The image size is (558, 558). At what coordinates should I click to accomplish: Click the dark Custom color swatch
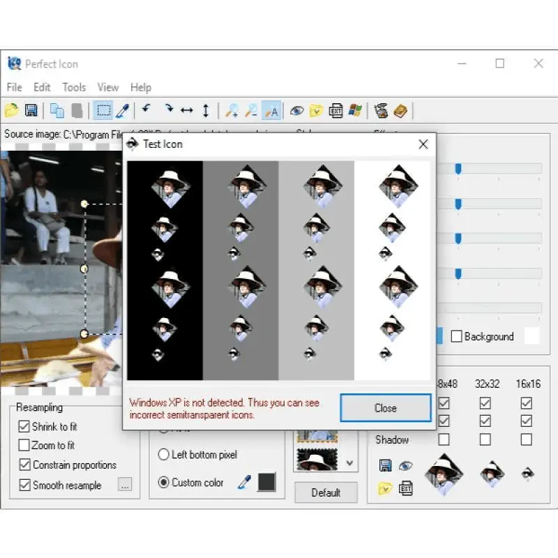[266, 482]
